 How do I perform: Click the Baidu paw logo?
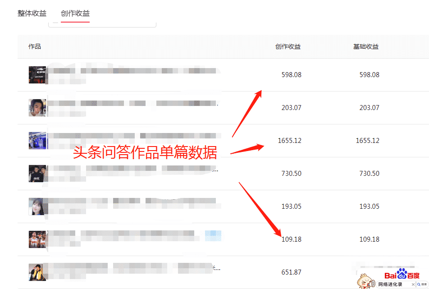pos(402,274)
